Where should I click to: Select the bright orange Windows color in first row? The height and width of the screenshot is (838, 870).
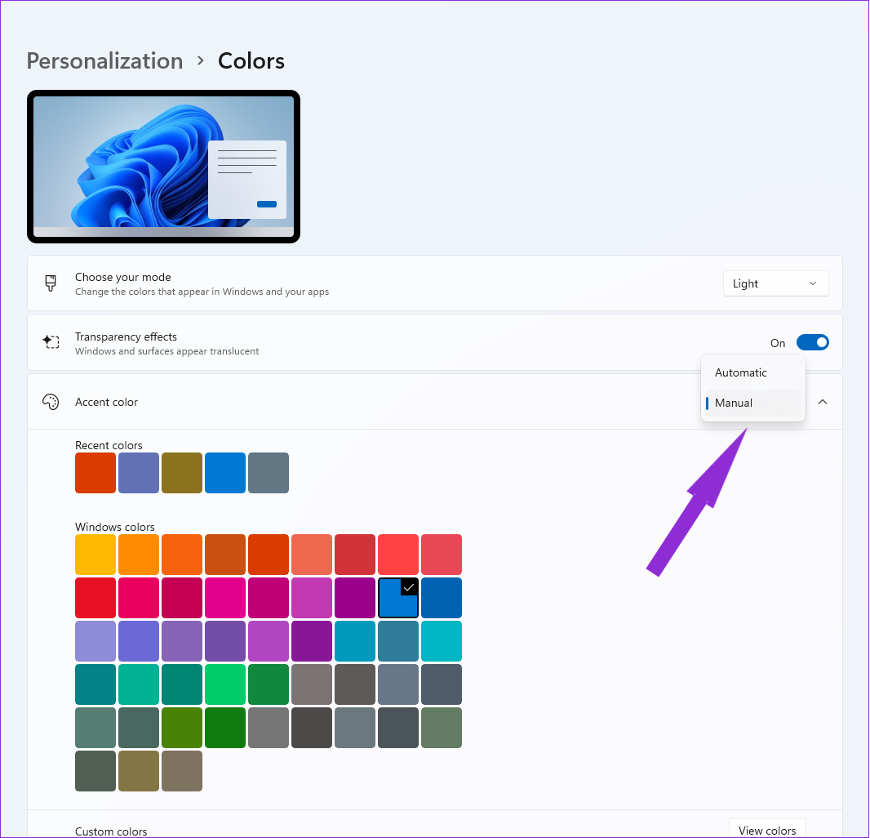pos(139,555)
